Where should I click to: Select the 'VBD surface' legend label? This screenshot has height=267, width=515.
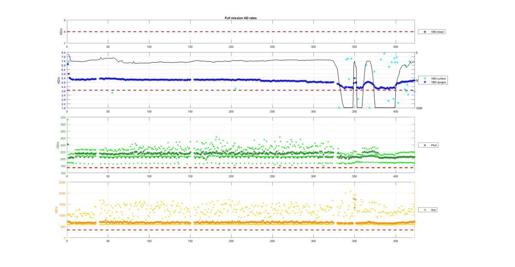point(438,79)
